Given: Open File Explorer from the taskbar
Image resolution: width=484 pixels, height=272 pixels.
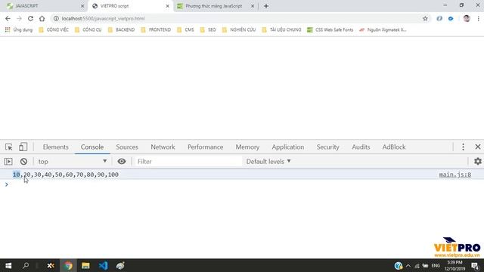Looking at the screenshot, I should click(85, 265).
